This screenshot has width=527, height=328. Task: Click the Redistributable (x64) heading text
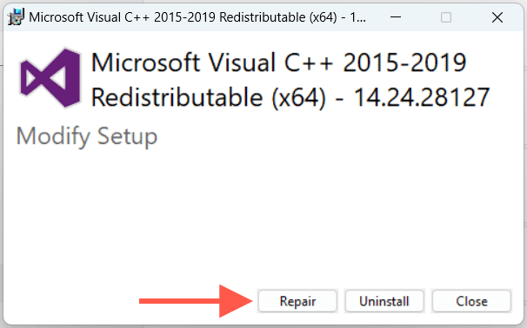tap(209, 97)
